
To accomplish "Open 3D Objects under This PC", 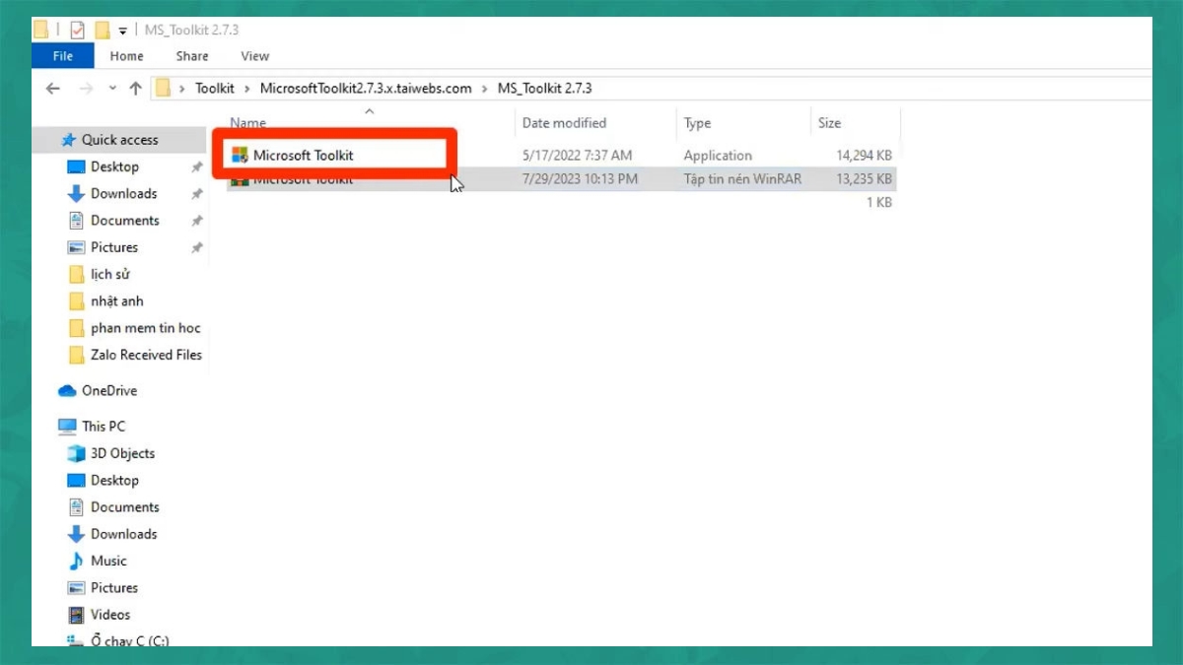I will 122,453.
